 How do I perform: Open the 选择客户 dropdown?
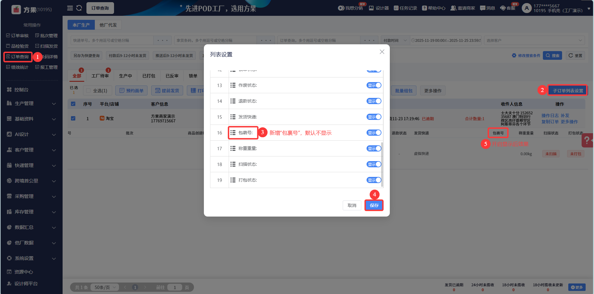tap(534, 40)
